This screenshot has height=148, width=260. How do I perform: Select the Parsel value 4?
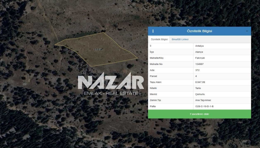coord(196,76)
